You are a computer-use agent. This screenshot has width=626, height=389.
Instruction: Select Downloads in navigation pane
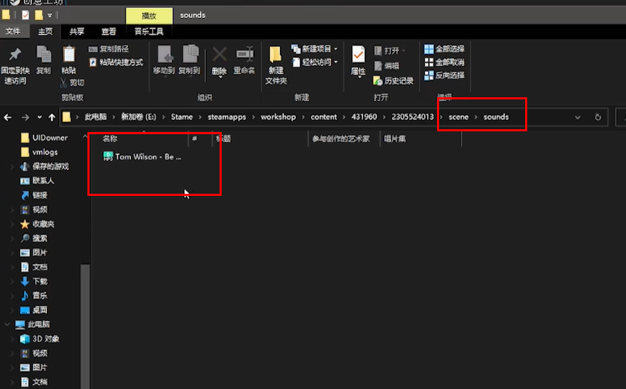point(34,281)
